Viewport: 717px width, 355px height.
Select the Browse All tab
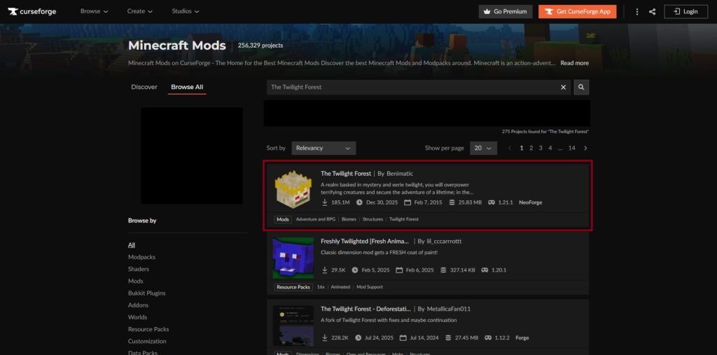point(187,87)
